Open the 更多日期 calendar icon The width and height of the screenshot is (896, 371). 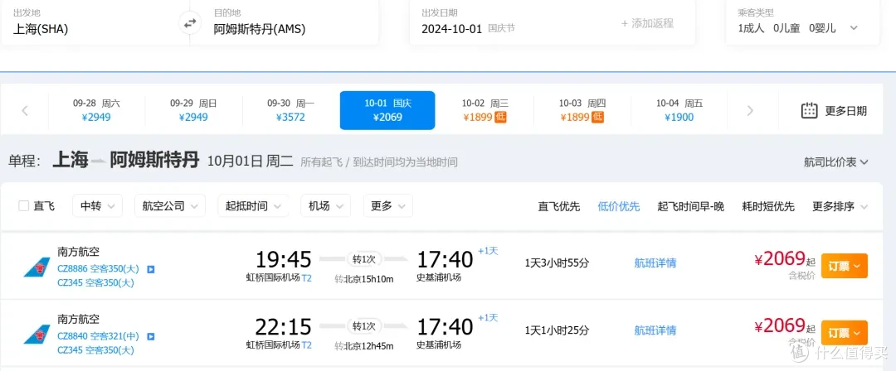(x=809, y=111)
